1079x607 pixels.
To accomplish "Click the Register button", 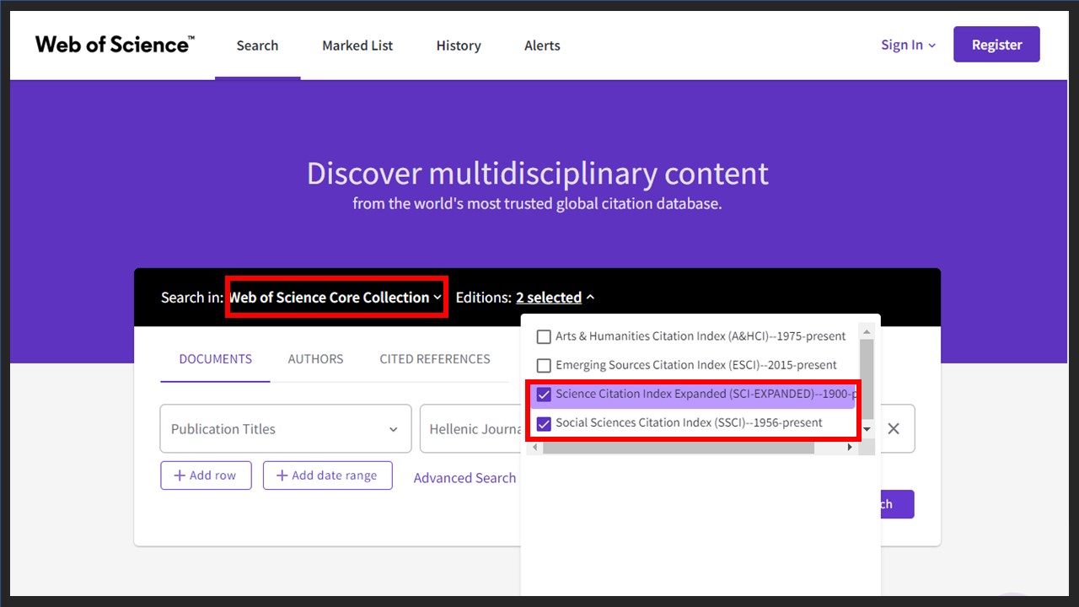I will tap(996, 45).
